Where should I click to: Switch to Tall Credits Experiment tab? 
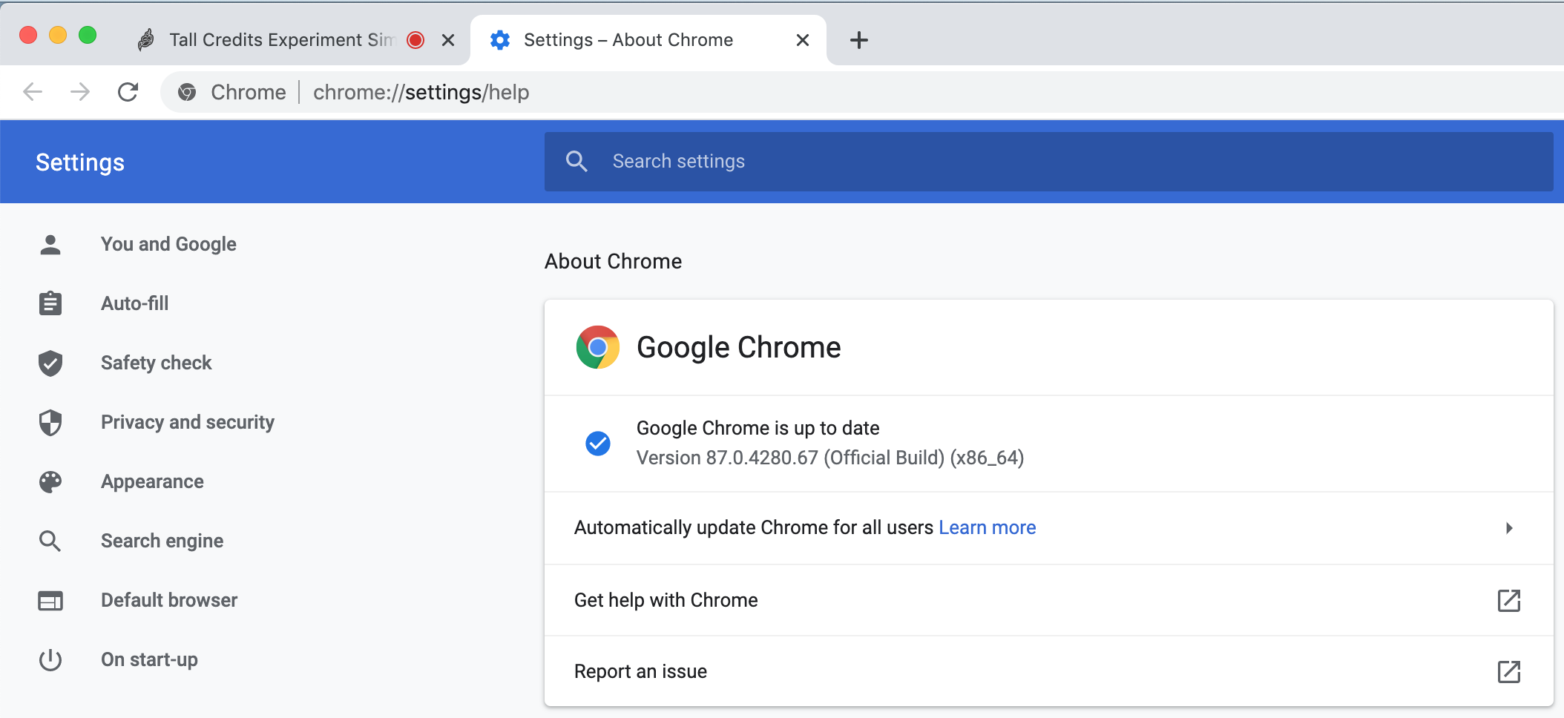(x=282, y=40)
